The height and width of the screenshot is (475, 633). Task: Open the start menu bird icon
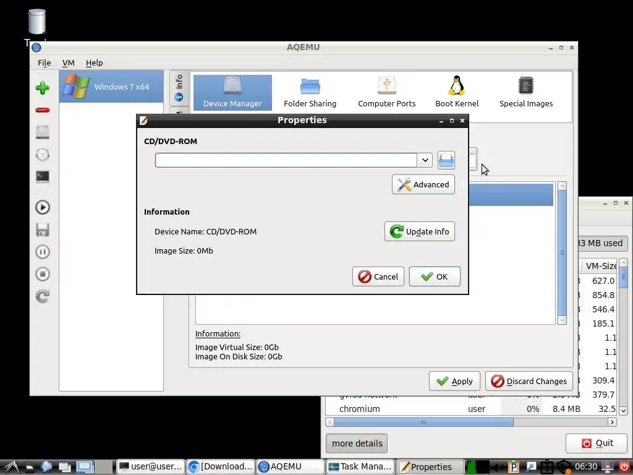[x=11, y=467]
